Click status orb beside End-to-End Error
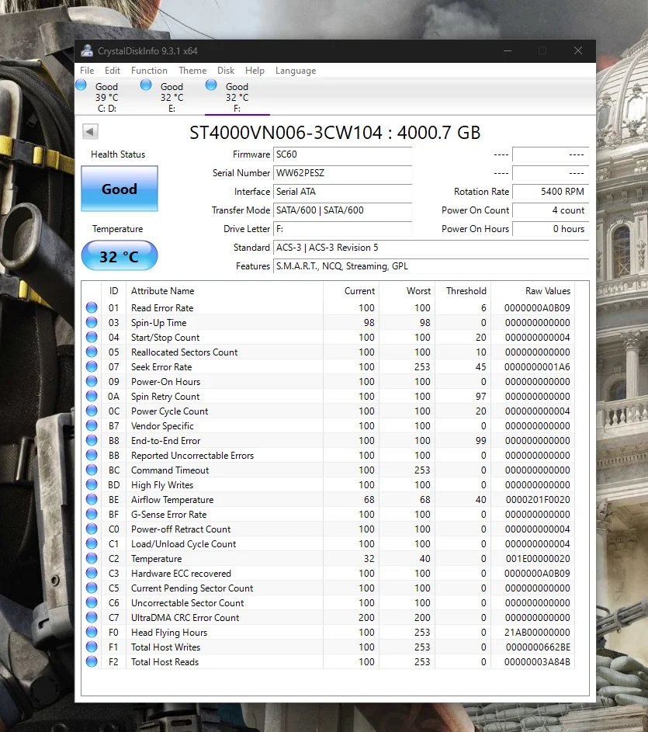The width and height of the screenshot is (648, 732). click(92, 441)
